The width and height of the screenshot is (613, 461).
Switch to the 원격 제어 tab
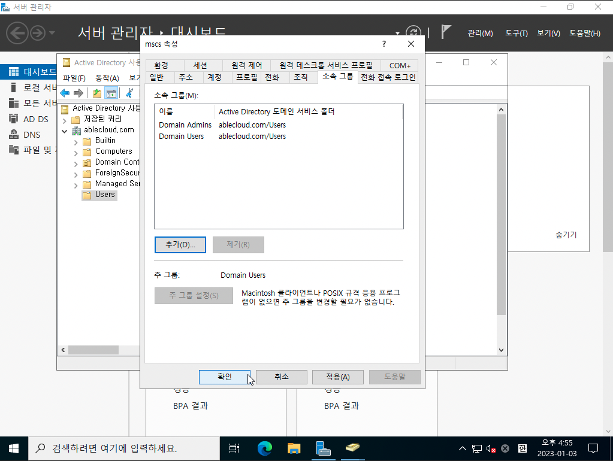(247, 65)
